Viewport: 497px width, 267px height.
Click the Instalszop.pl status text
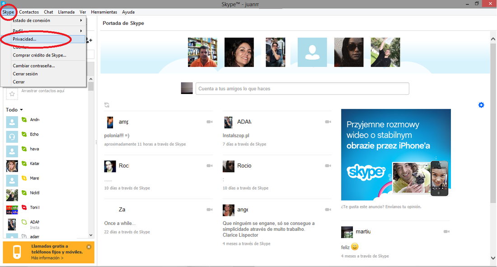[236, 136]
